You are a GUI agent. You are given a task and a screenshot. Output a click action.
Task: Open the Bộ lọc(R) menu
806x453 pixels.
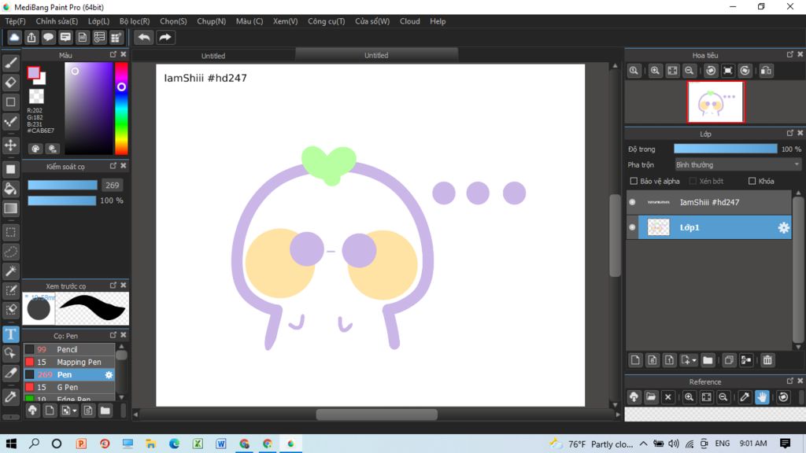click(x=135, y=21)
